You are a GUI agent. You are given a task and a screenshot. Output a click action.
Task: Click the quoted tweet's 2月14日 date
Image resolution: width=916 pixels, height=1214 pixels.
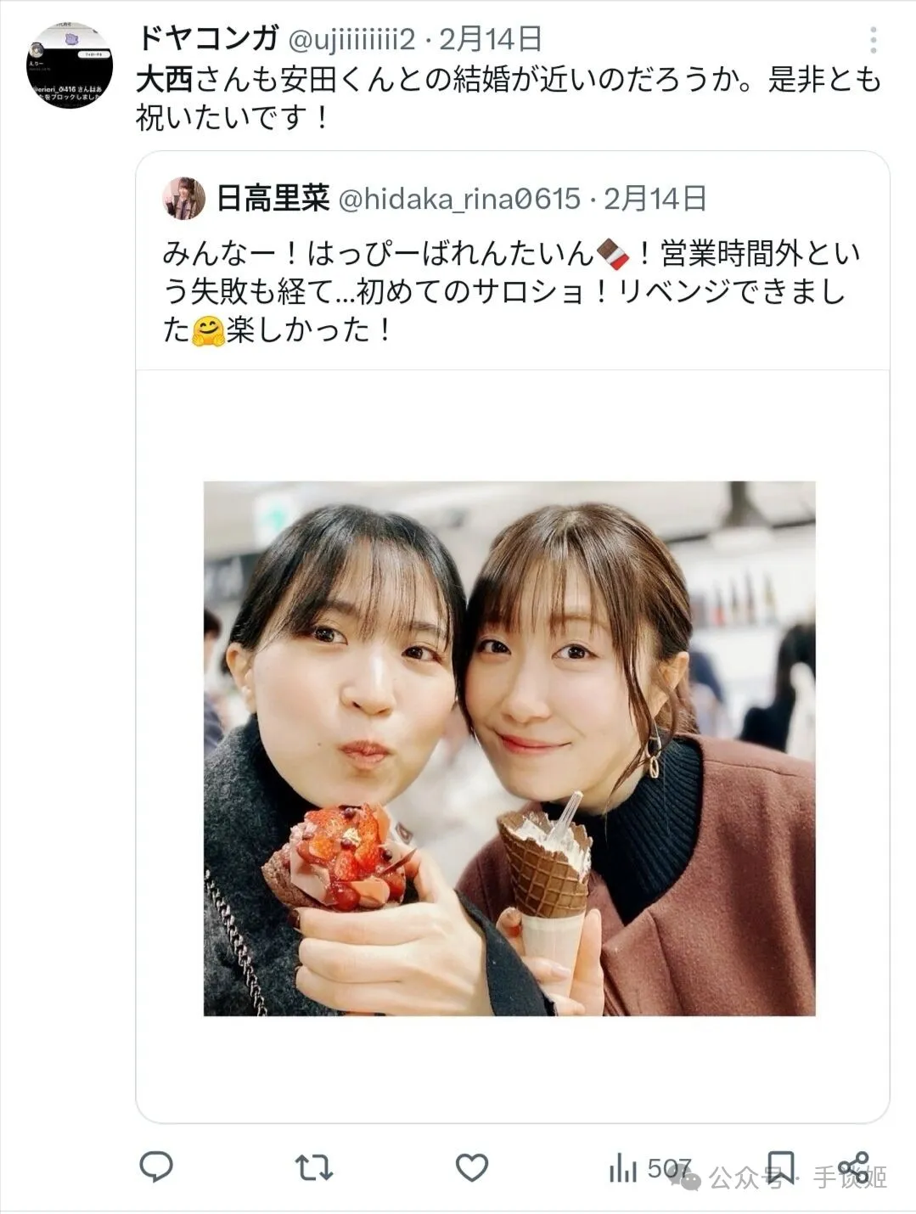click(655, 199)
